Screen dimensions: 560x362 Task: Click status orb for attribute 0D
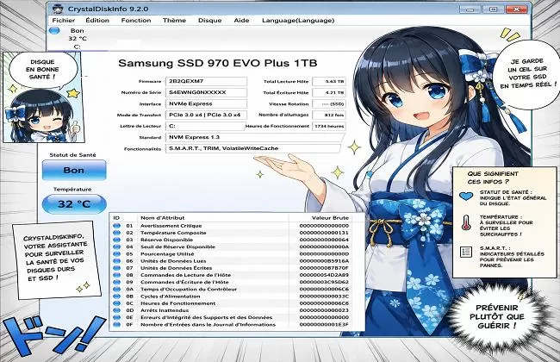coord(117,310)
